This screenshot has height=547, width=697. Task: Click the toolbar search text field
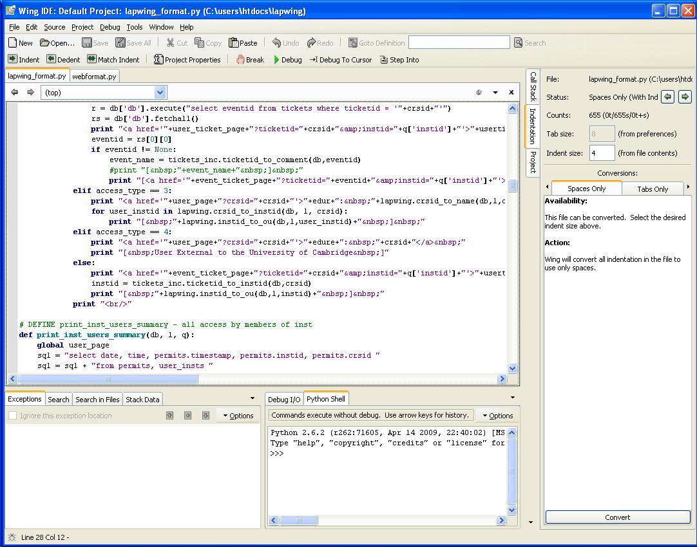pyautogui.click(x=459, y=42)
